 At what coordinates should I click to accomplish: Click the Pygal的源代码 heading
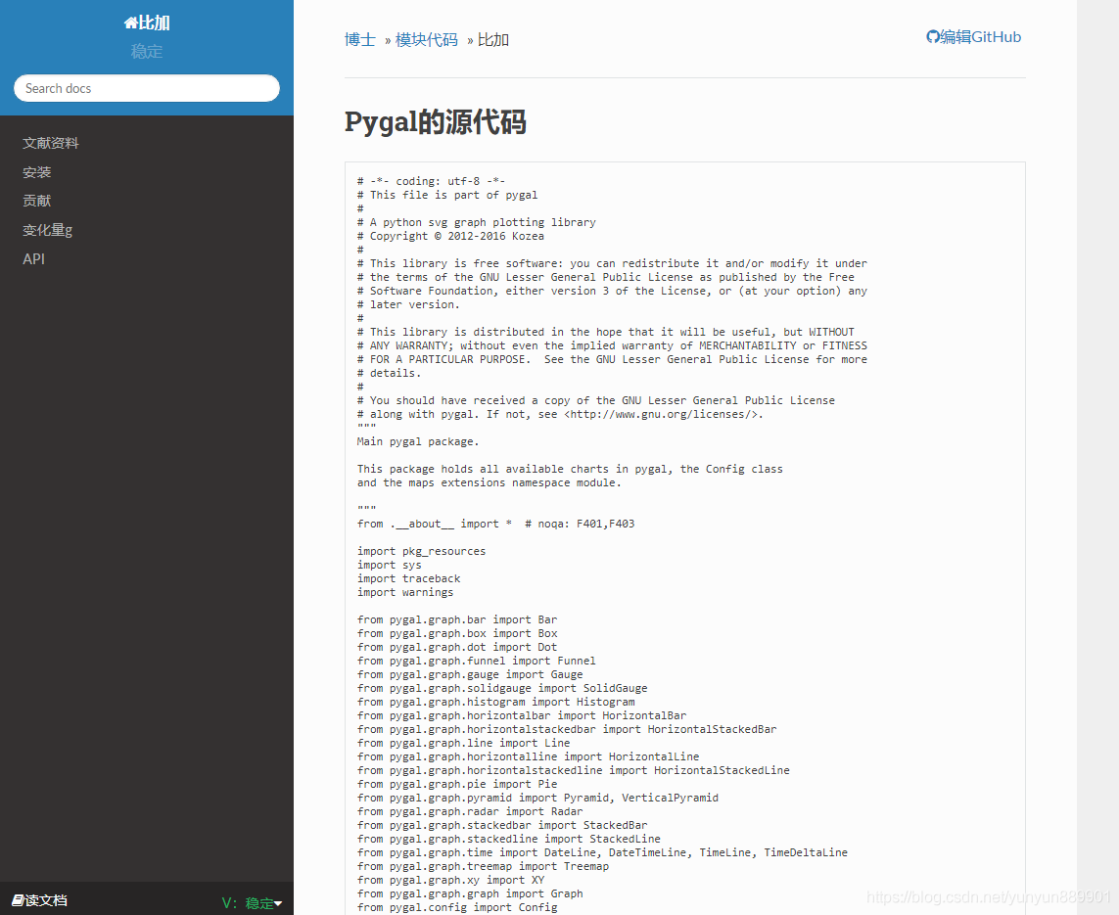click(436, 122)
